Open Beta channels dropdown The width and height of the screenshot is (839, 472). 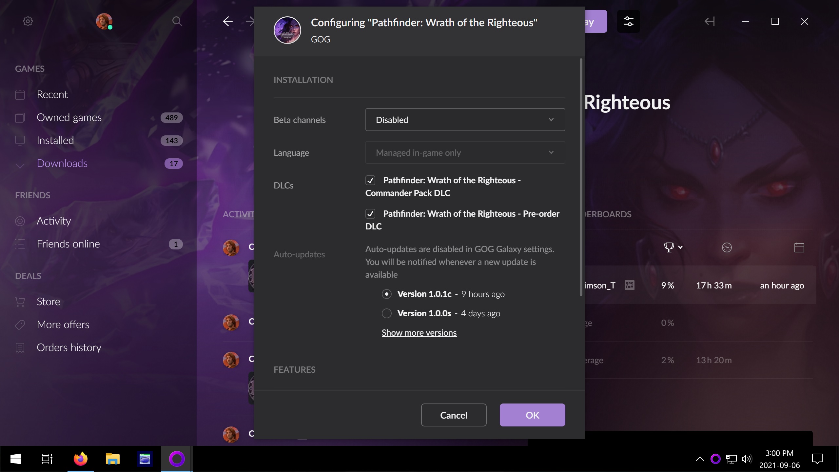point(465,120)
